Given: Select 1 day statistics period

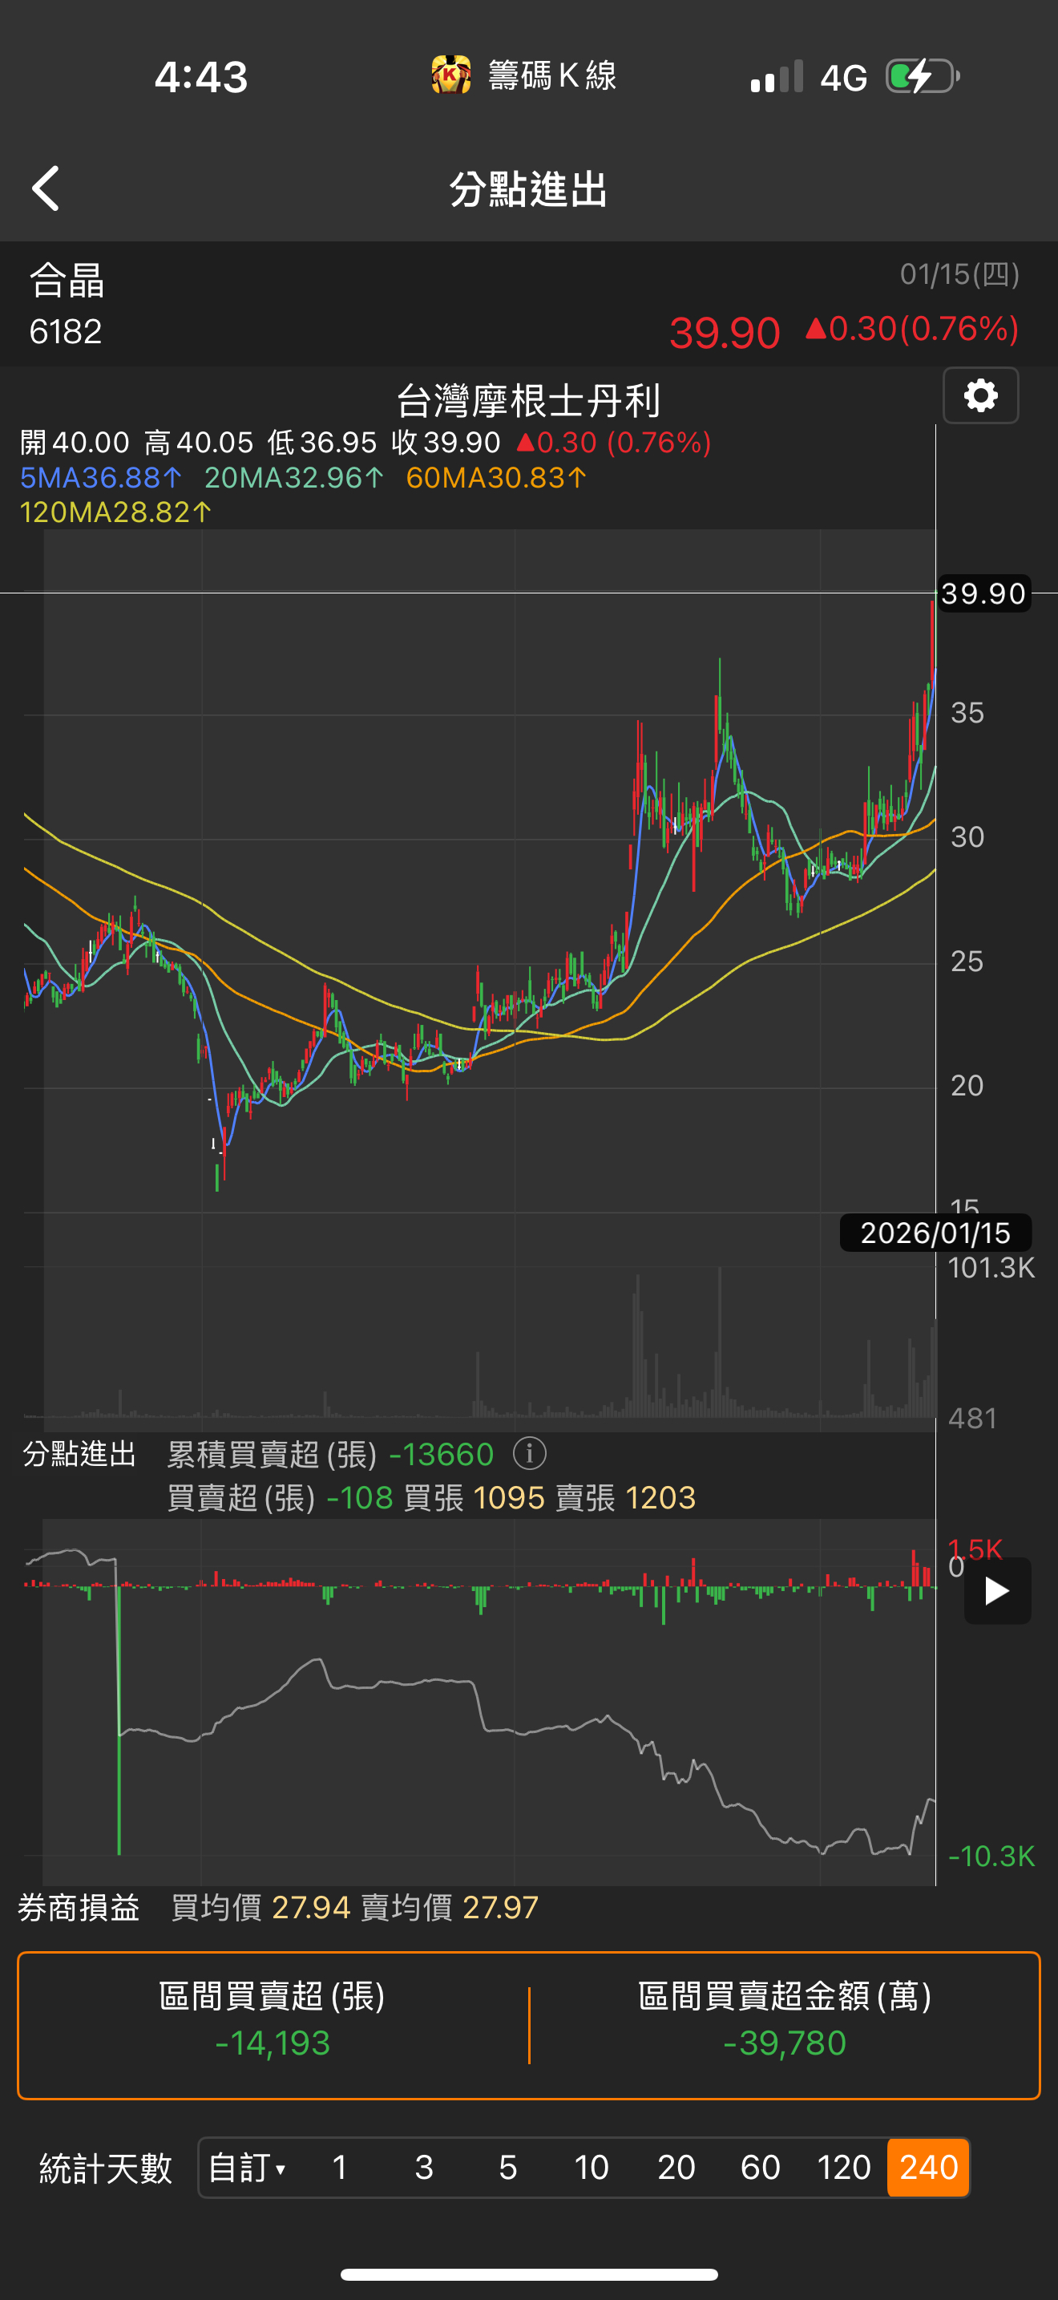Looking at the screenshot, I should tap(340, 2167).
